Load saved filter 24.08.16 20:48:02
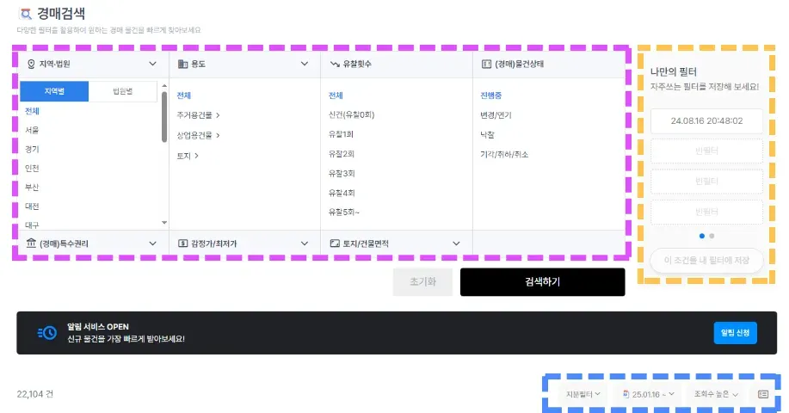 pyautogui.click(x=706, y=120)
